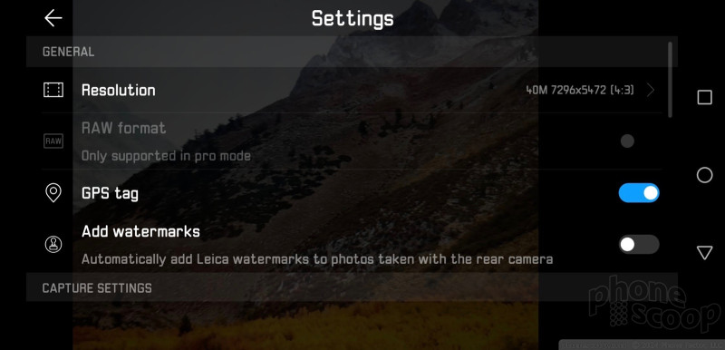Screen dimensions: 725x350
Task: Tap the CAPTURE SETTINGS section header
Action: click(x=97, y=288)
